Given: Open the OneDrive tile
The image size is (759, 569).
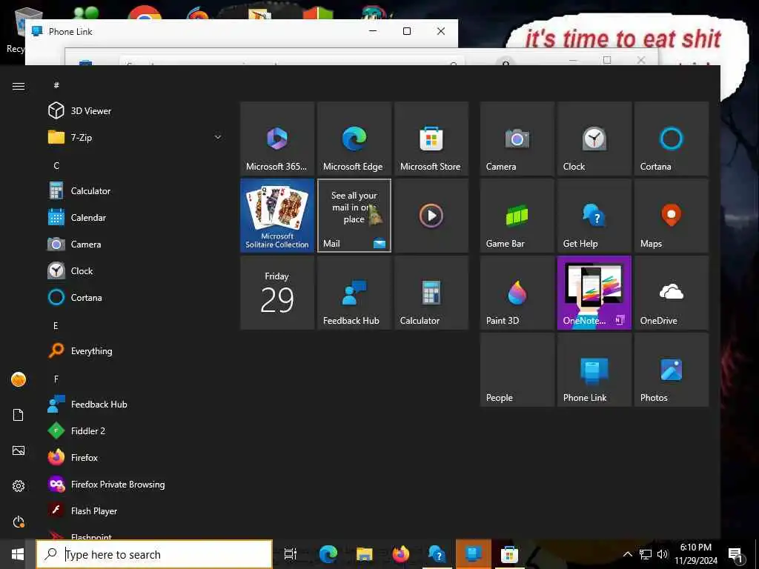Looking at the screenshot, I should click(x=672, y=293).
